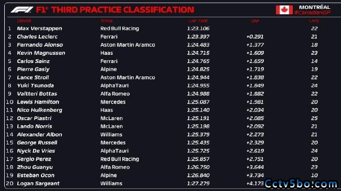Click the Third Practice Classification title
341x191 pixels.
[x=115, y=10]
